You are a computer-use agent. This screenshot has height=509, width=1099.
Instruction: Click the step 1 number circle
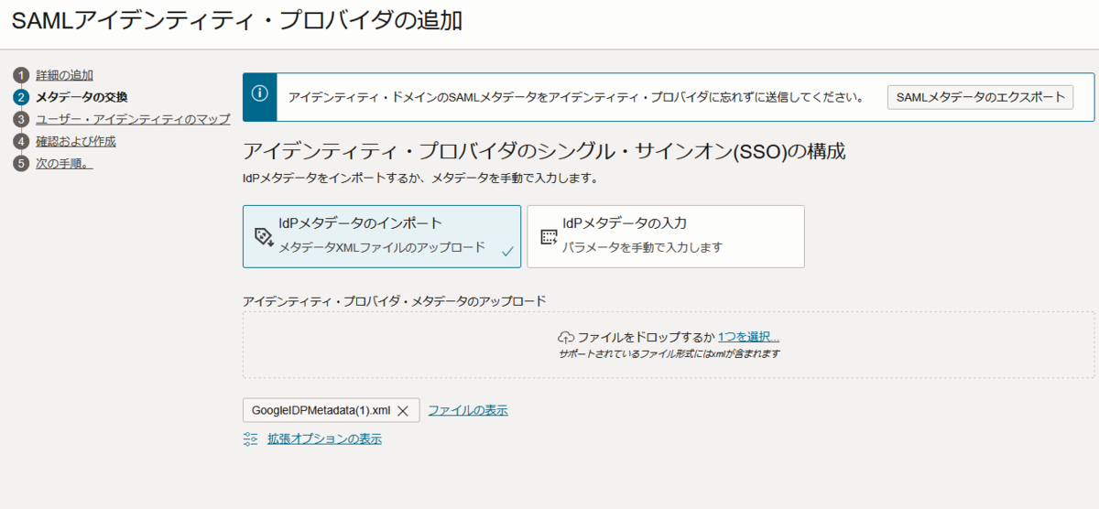[x=21, y=75]
